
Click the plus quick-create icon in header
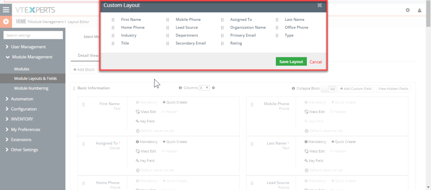point(408,10)
